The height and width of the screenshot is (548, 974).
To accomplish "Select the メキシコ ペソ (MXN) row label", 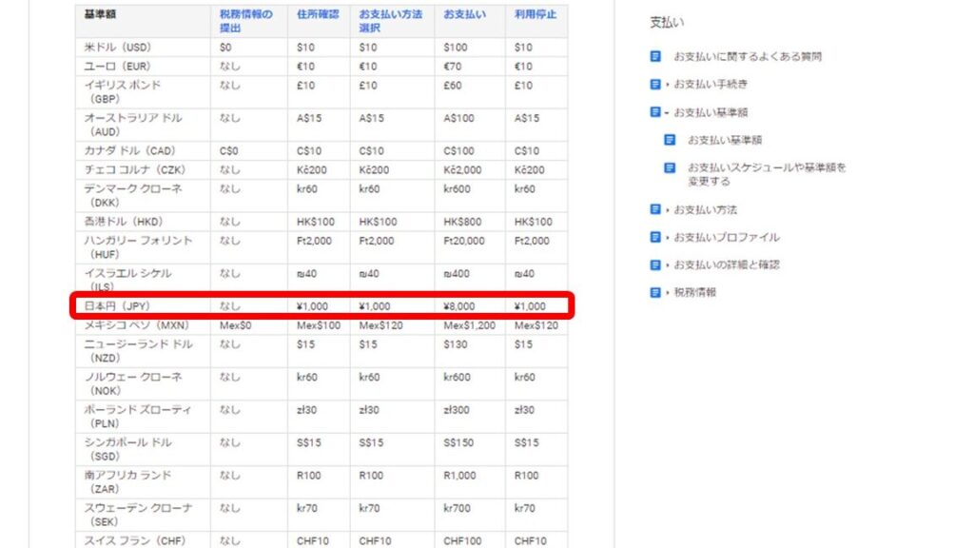I will tap(136, 325).
